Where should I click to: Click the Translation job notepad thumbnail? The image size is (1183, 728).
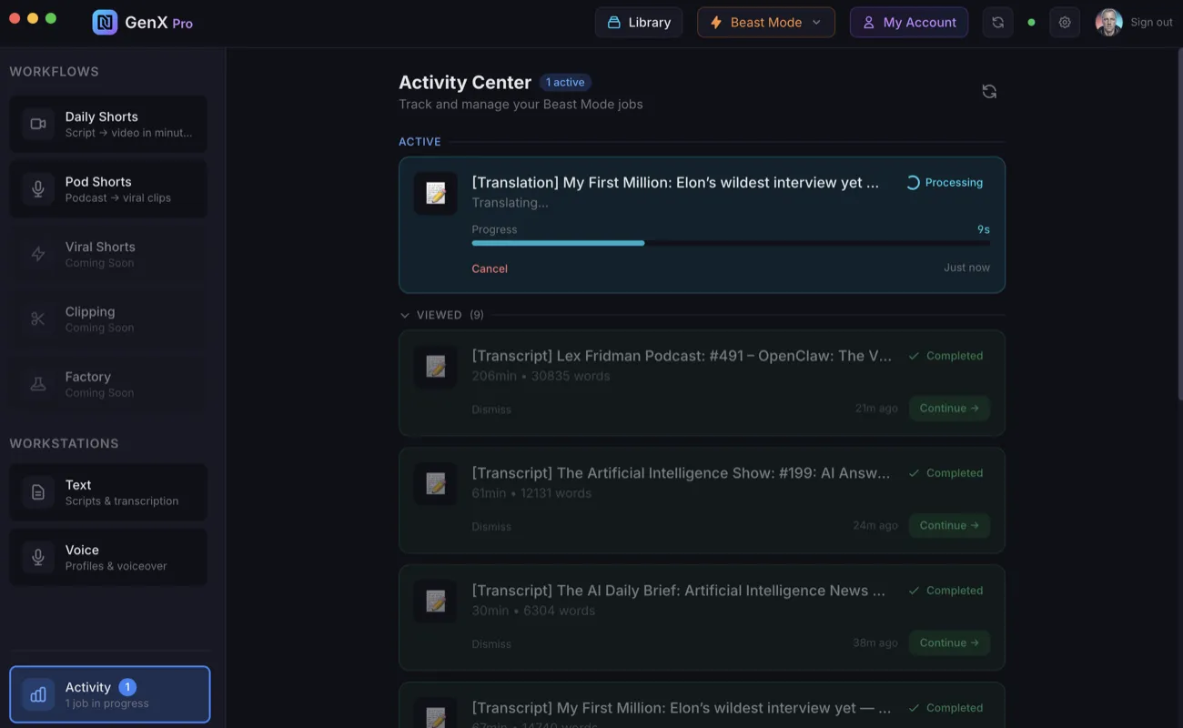pyautogui.click(x=436, y=193)
